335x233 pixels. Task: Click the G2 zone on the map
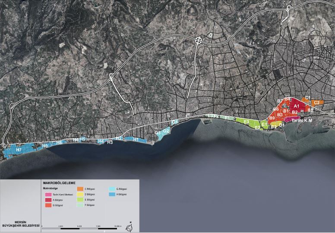166,130
